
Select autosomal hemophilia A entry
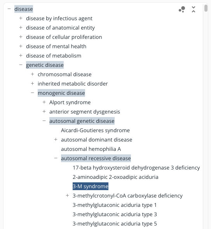pyautogui.click(x=91, y=149)
